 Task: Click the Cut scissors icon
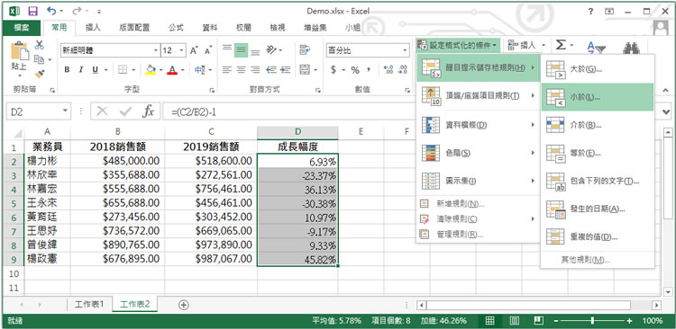40,45
